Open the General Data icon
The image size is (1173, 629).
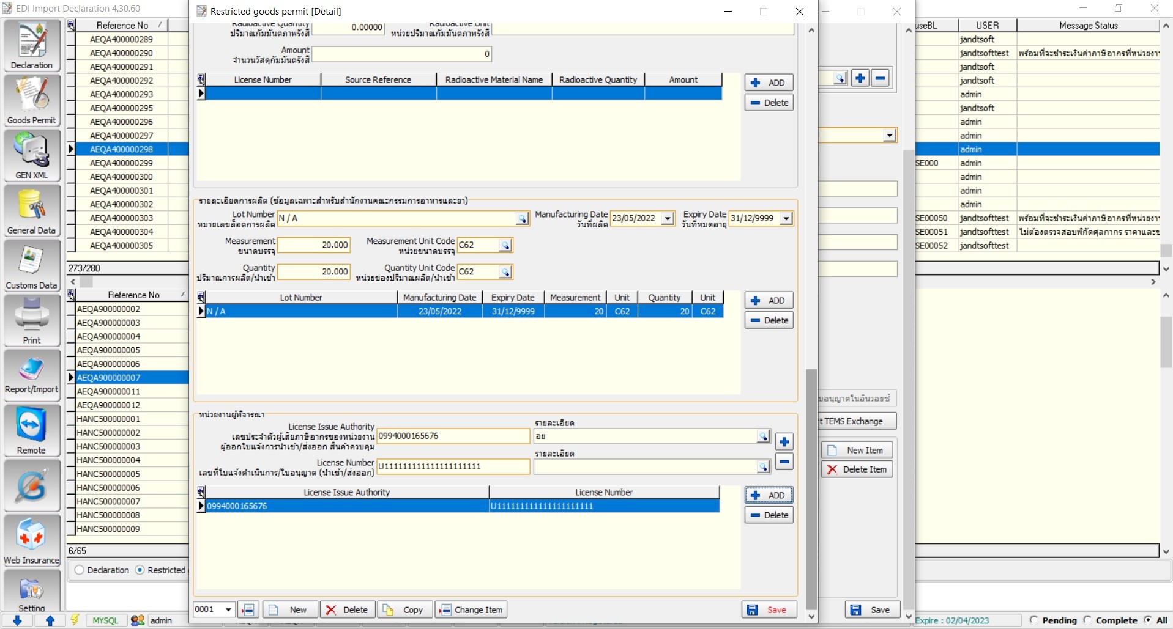[x=32, y=211]
